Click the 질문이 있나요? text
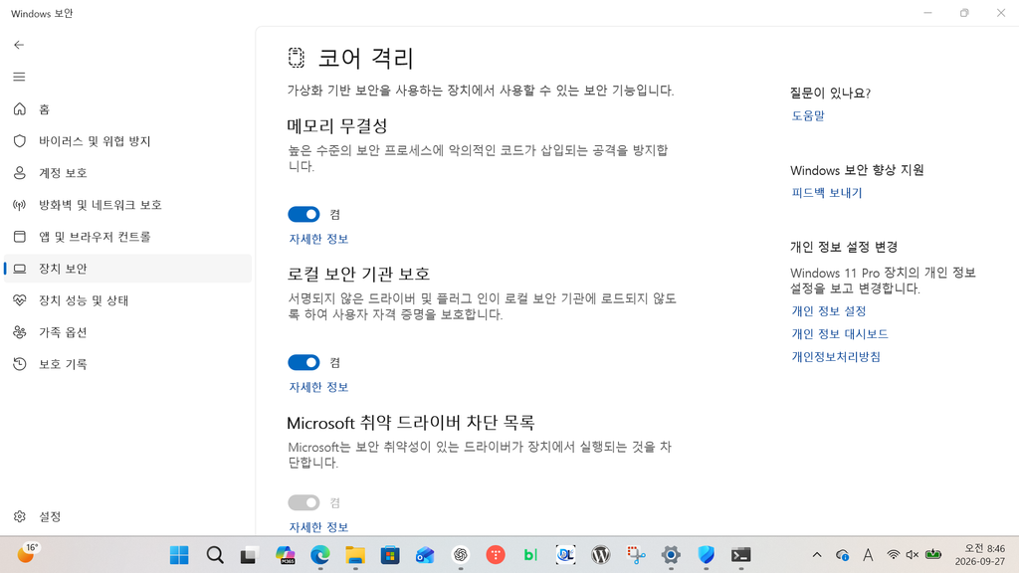 pos(830,93)
